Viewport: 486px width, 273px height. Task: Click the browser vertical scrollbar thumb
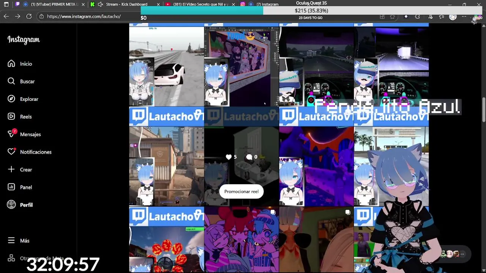tap(484, 110)
